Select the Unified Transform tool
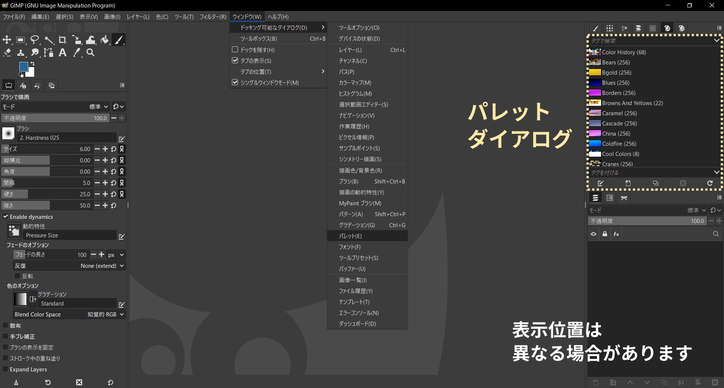 [x=77, y=40]
